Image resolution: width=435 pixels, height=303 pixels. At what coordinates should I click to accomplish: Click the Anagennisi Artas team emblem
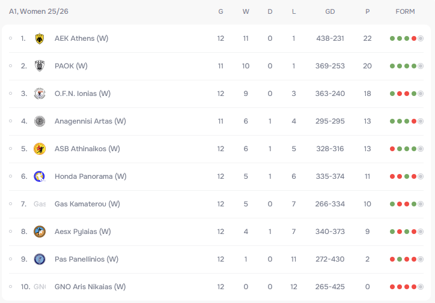(40, 121)
